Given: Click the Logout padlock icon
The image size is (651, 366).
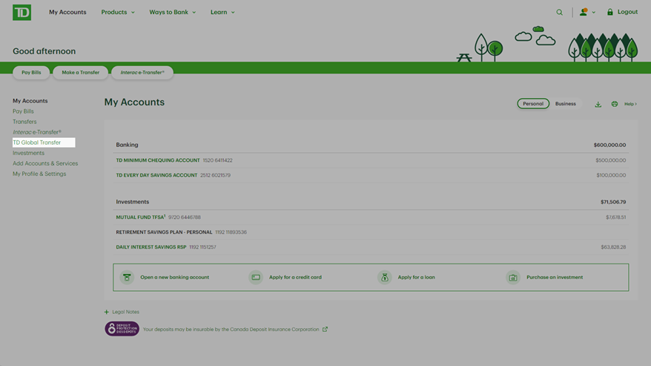Looking at the screenshot, I should [x=610, y=12].
